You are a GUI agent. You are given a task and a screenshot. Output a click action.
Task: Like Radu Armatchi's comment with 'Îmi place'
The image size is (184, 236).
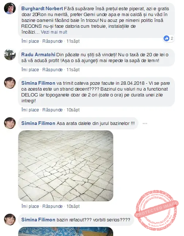coord(30,70)
